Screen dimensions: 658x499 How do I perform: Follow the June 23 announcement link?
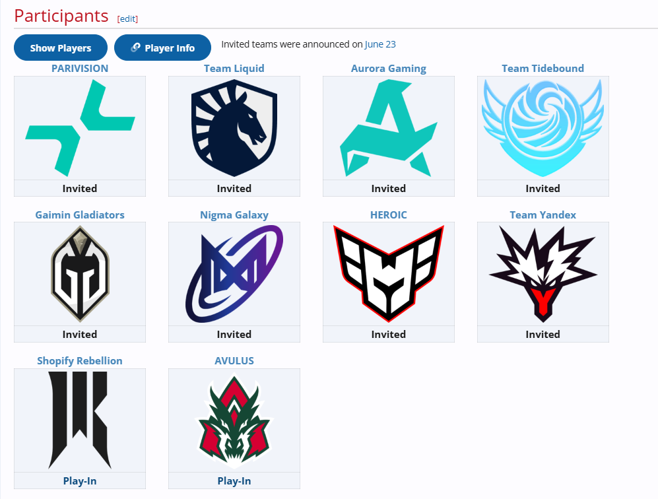[x=380, y=44]
